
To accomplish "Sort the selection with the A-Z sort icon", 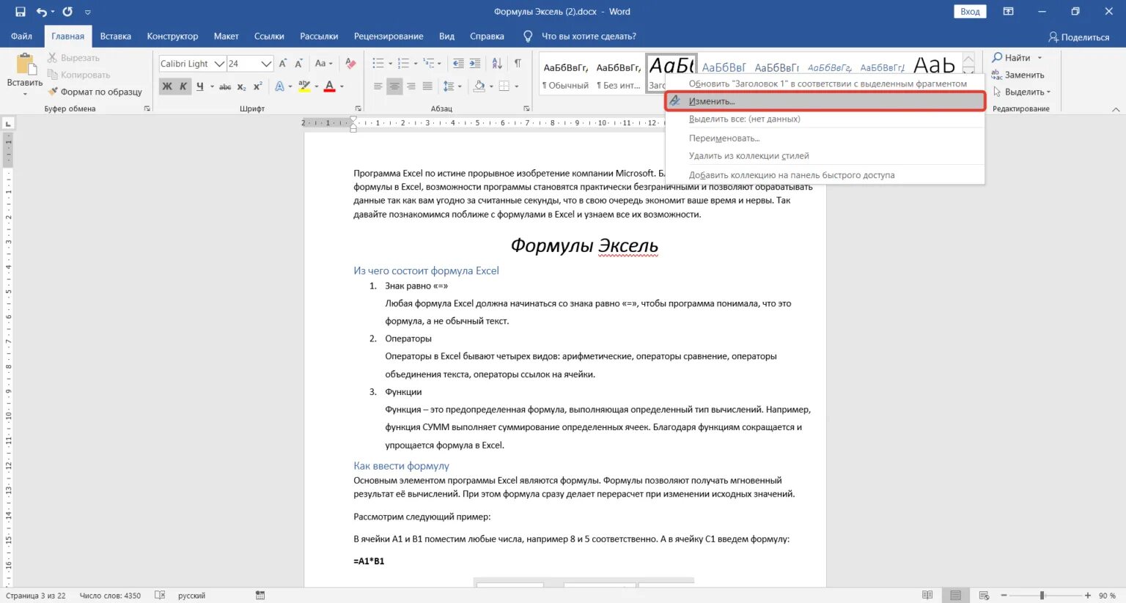I will [497, 64].
